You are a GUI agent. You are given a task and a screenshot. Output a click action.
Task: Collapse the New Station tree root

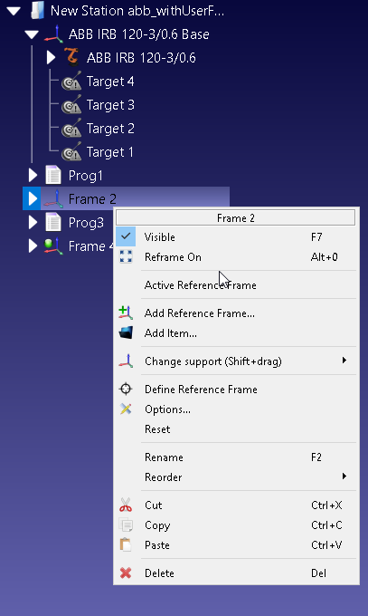14,11
